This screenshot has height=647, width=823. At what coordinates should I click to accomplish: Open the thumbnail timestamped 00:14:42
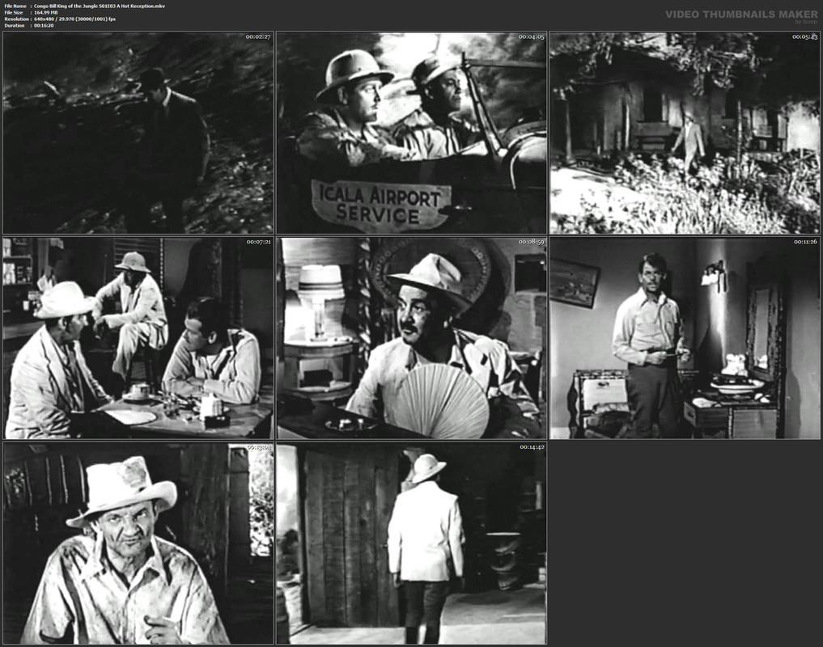pyautogui.click(x=411, y=543)
